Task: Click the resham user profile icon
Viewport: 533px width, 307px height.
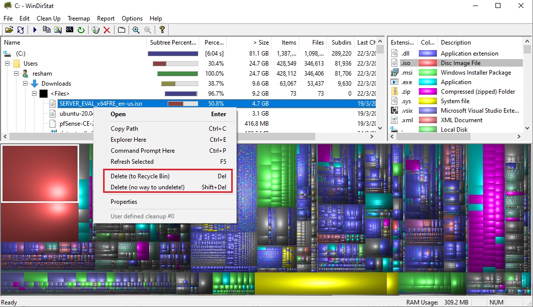Action: [x=25, y=74]
